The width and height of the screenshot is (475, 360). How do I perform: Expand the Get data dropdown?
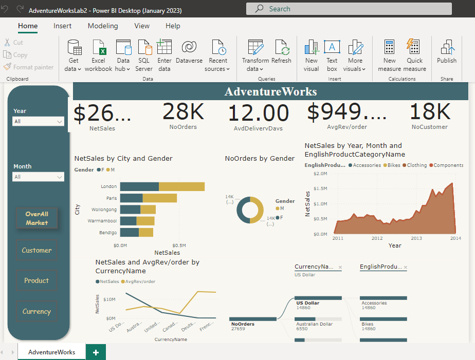[x=74, y=69]
